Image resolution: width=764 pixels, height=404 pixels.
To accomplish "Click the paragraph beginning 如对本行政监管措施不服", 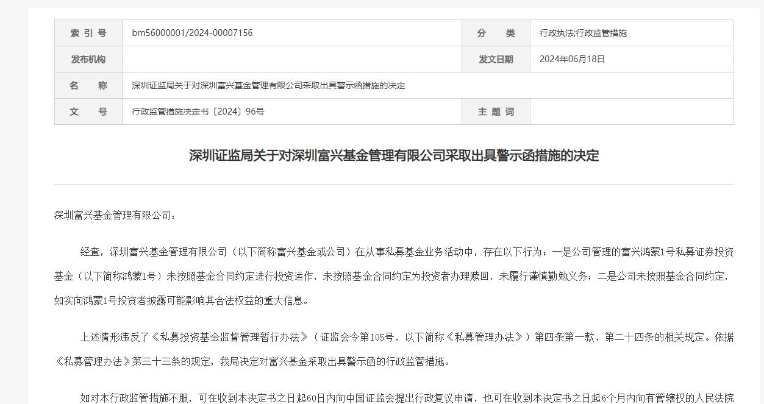I will (x=407, y=398).
